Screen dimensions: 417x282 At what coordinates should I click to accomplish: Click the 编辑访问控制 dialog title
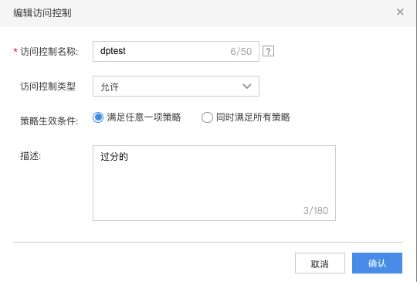pos(42,13)
